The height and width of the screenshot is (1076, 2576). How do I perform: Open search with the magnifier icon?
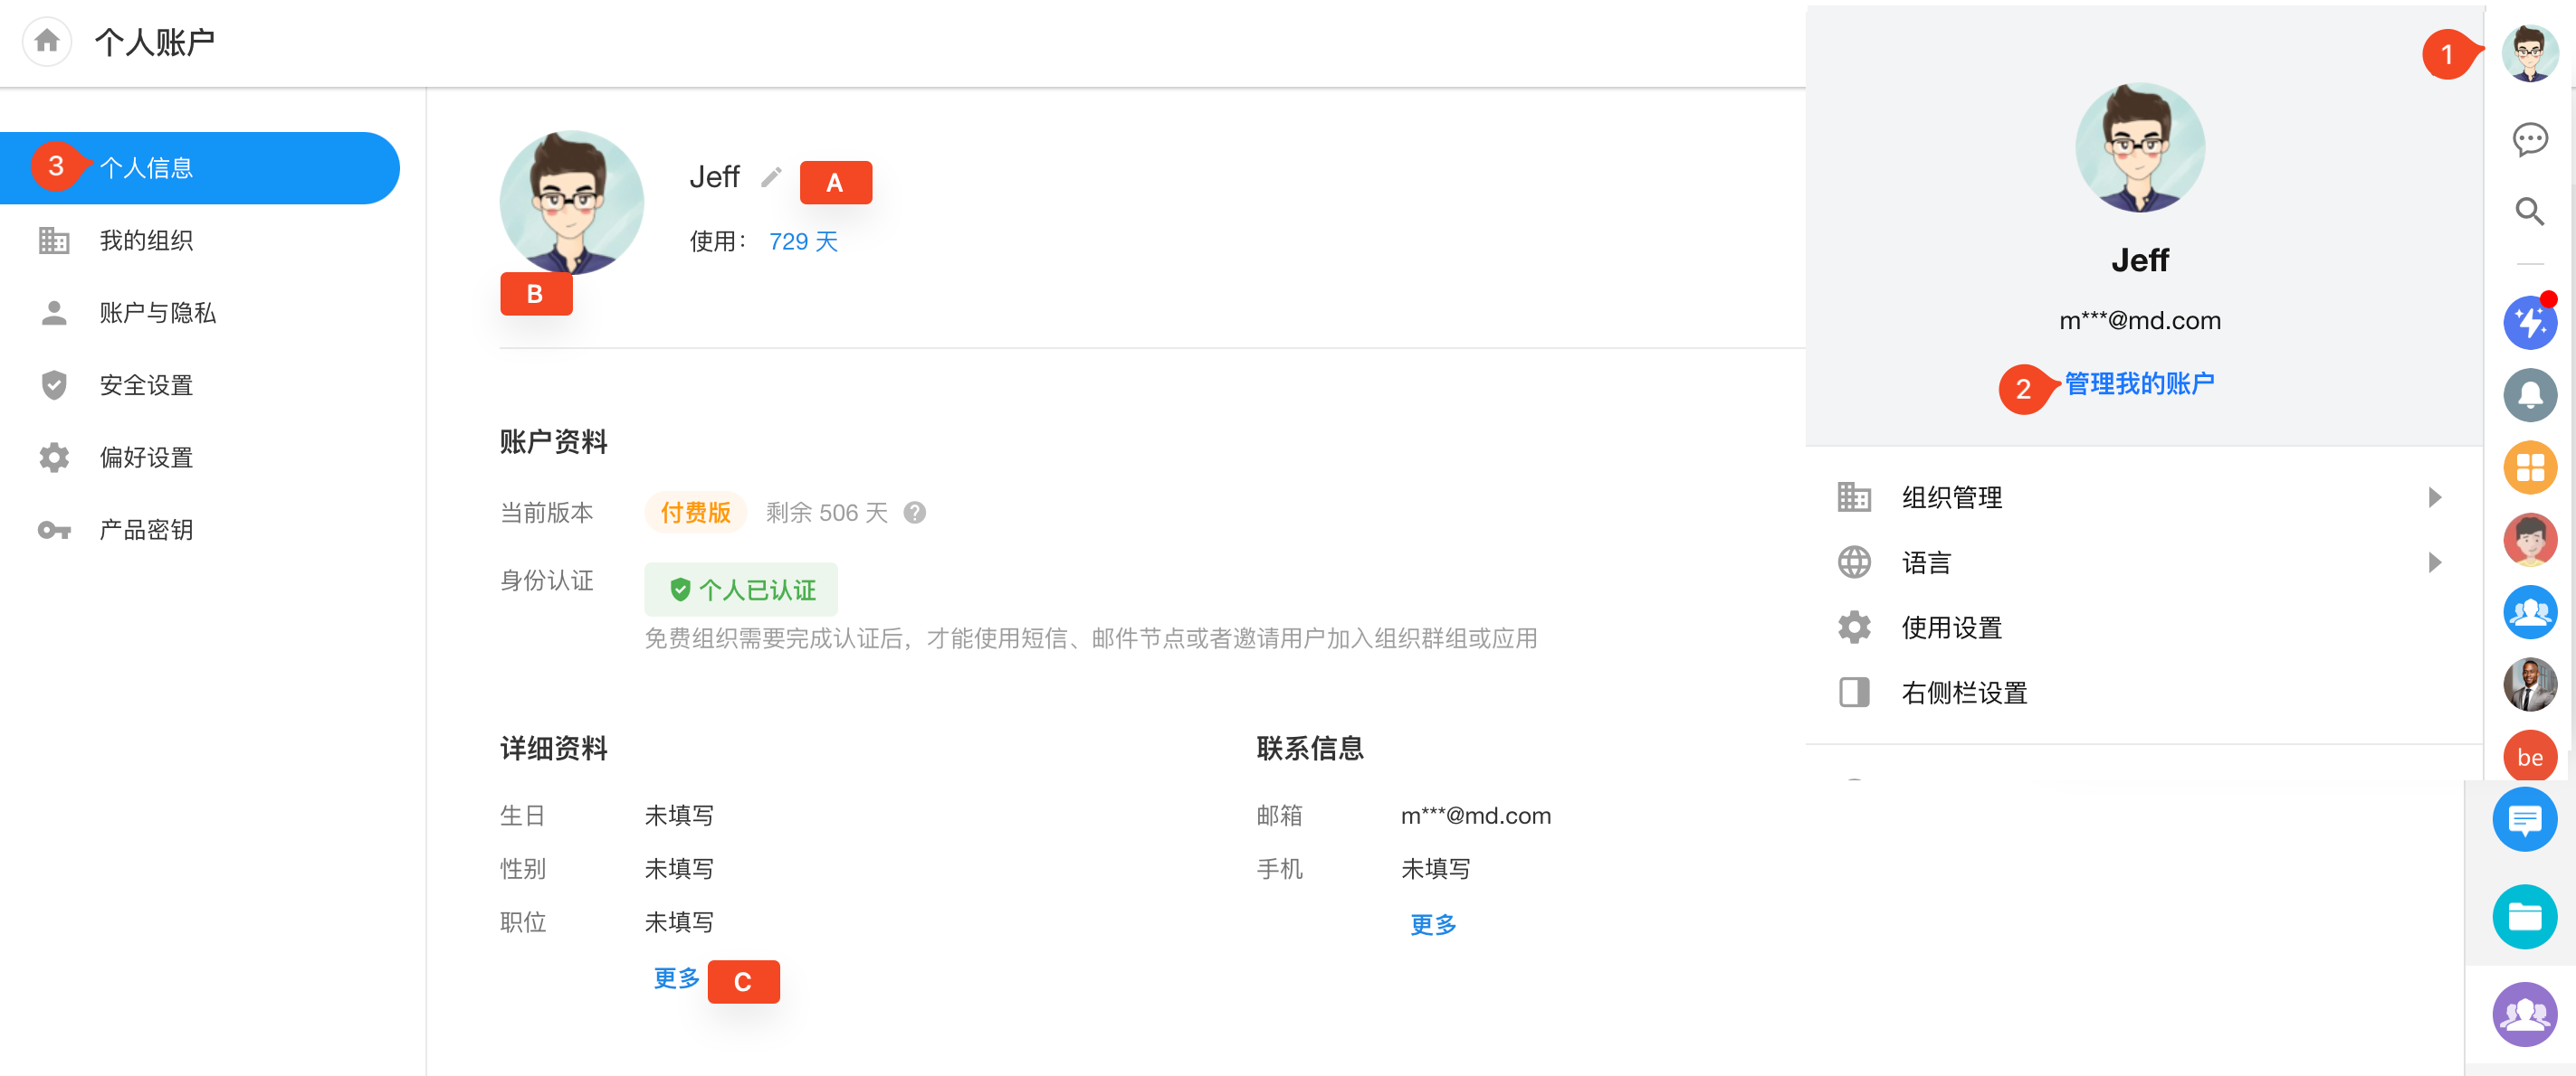(x=2529, y=211)
